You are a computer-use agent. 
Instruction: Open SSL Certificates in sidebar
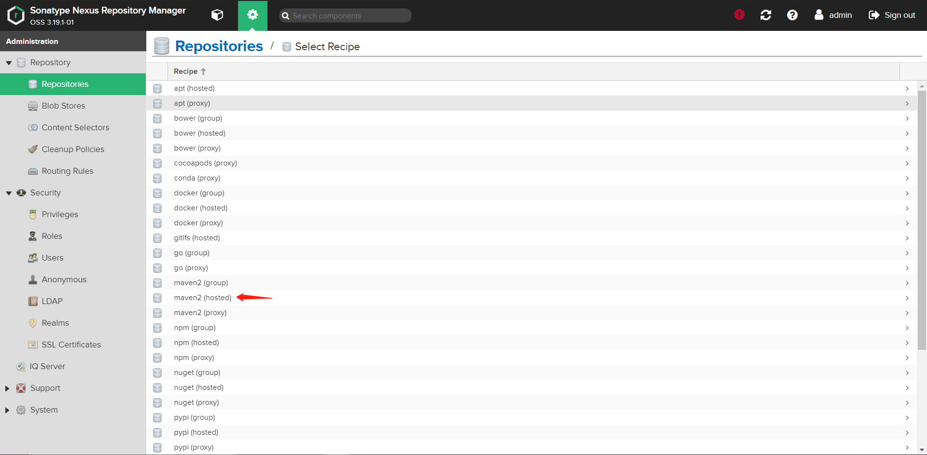73,345
